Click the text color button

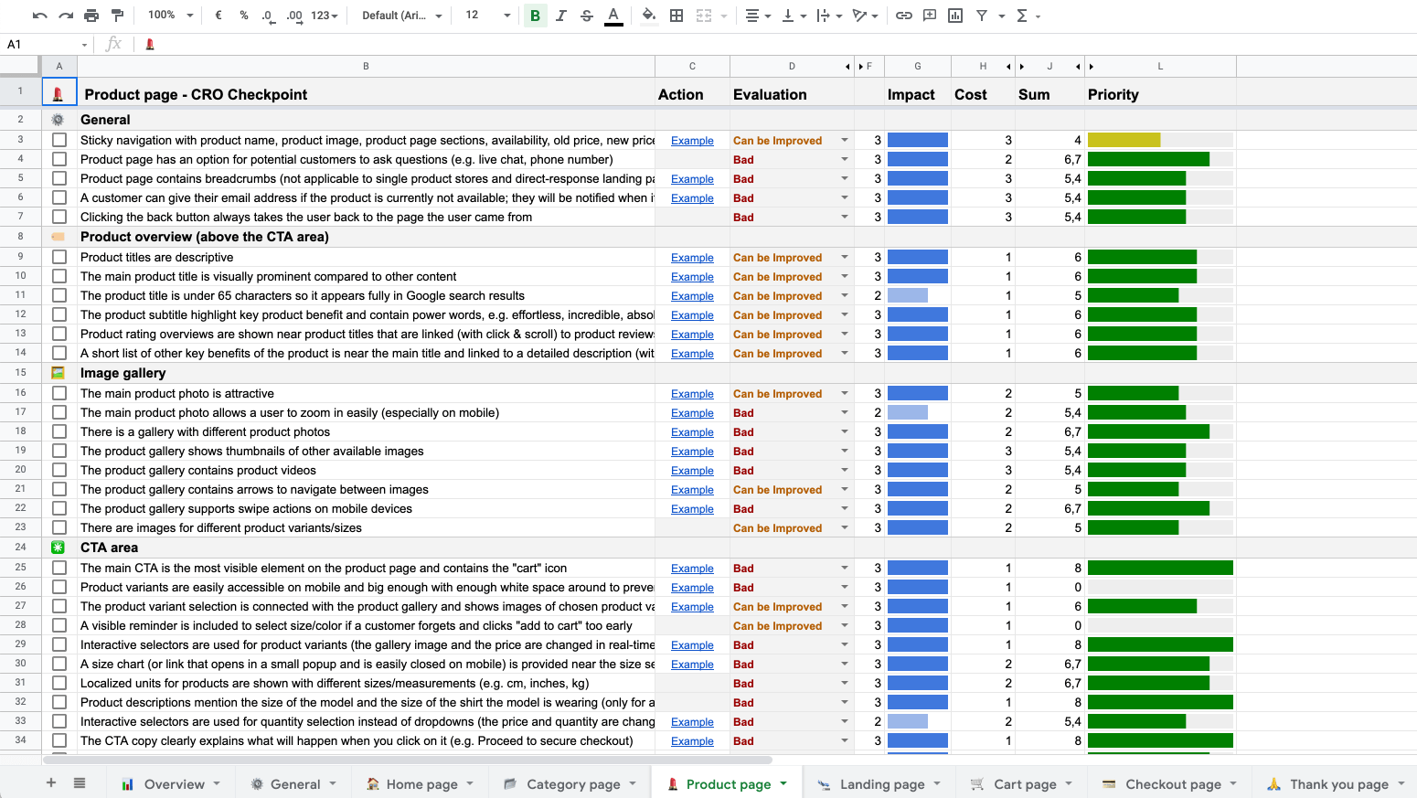pyautogui.click(x=613, y=16)
